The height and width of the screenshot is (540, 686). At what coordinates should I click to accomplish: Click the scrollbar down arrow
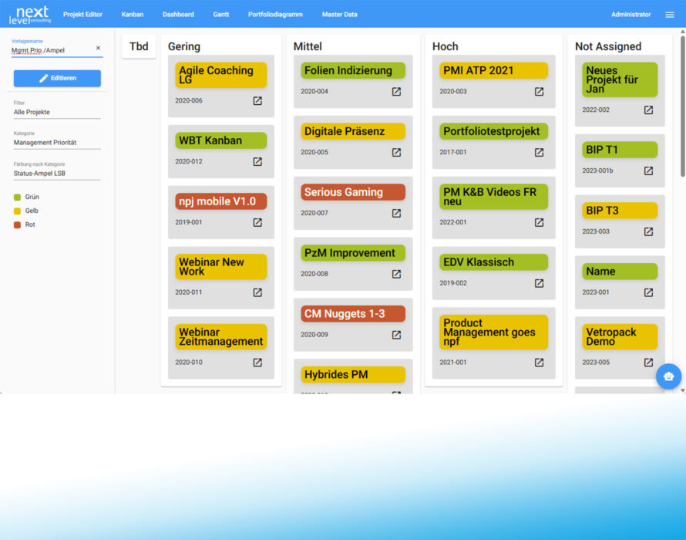point(682,390)
